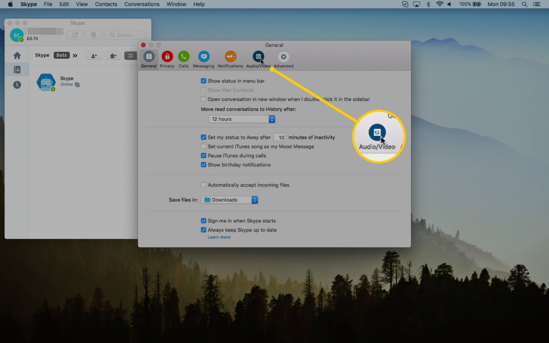Click the inactivity minutes input field
549x343 pixels.
click(280, 138)
